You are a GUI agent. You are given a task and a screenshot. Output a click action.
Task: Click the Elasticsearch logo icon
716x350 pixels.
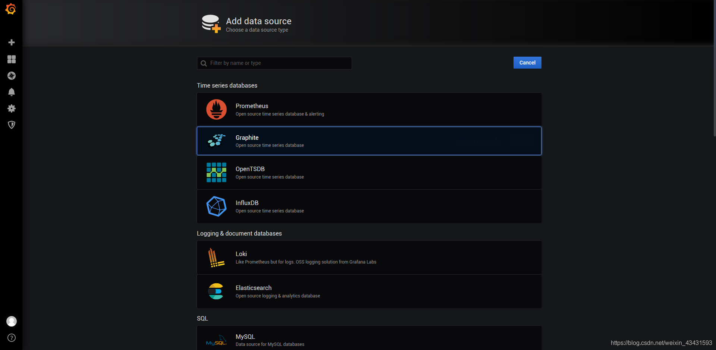tap(216, 291)
